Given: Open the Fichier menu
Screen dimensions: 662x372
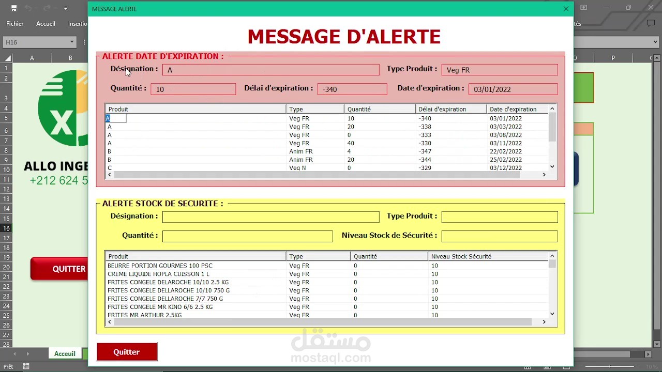Looking at the screenshot, I should pos(14,23).
